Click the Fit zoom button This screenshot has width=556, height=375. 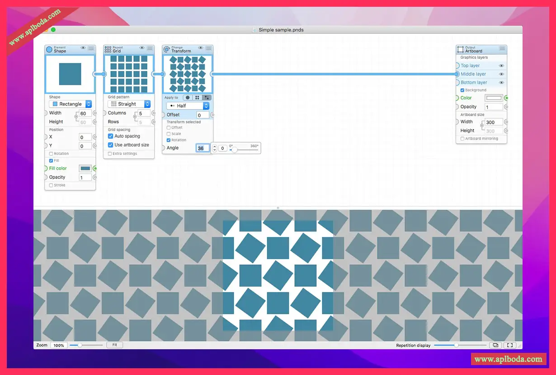(x=115, y=345)
